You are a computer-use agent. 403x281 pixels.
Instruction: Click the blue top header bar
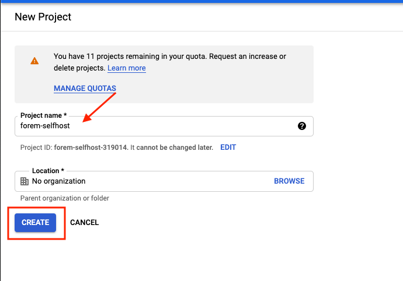point(201,1)
